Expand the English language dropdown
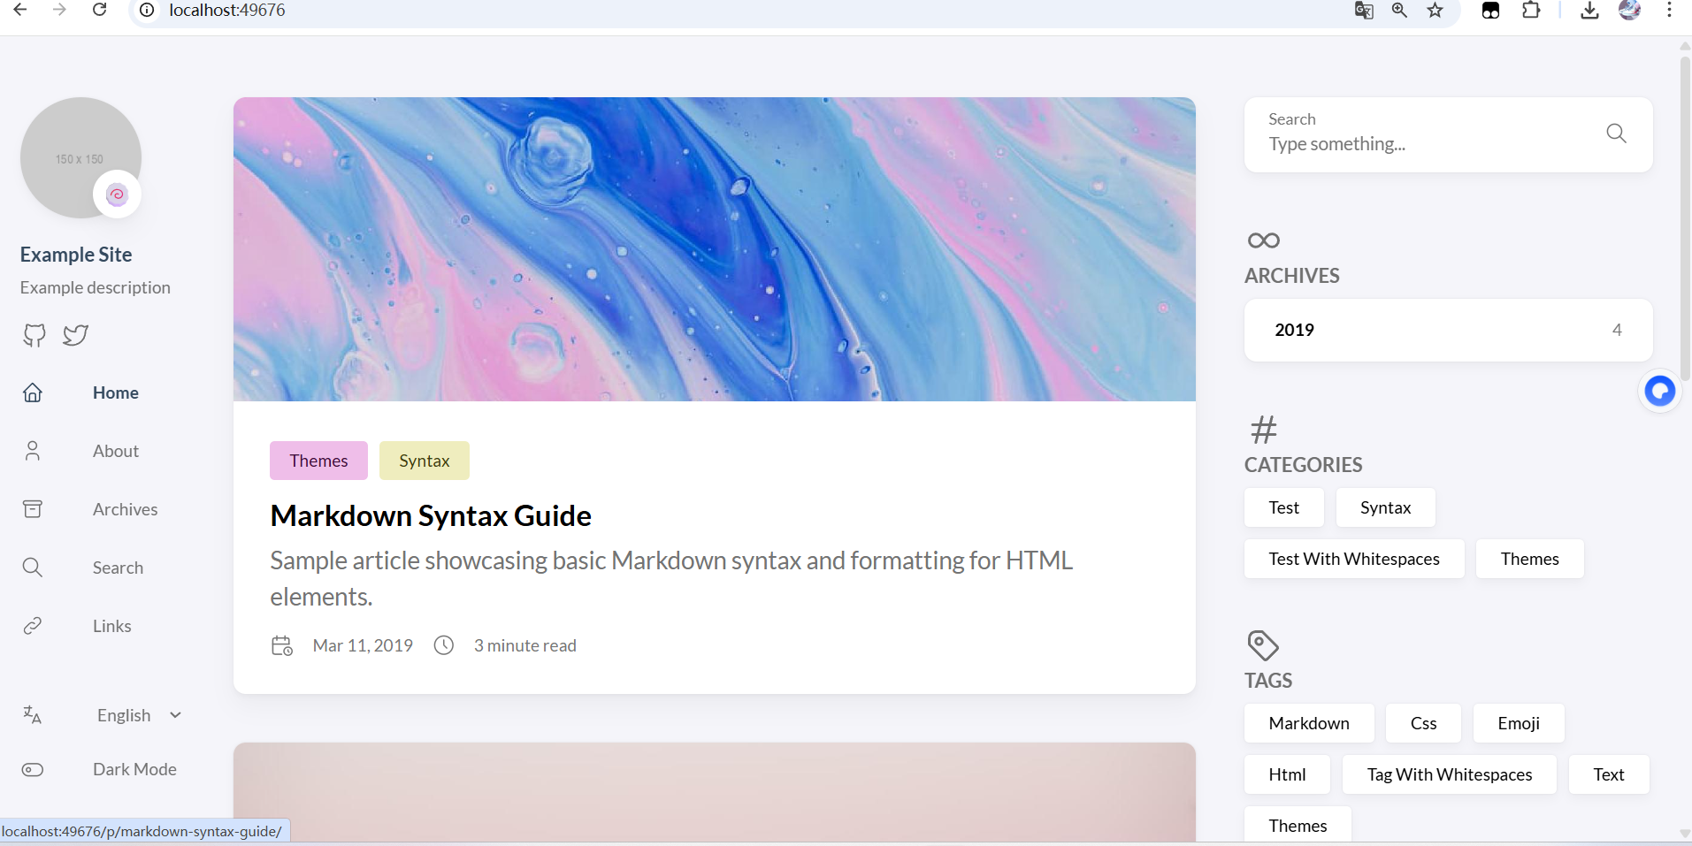The image size is (1692, 846). click(139, 715)
